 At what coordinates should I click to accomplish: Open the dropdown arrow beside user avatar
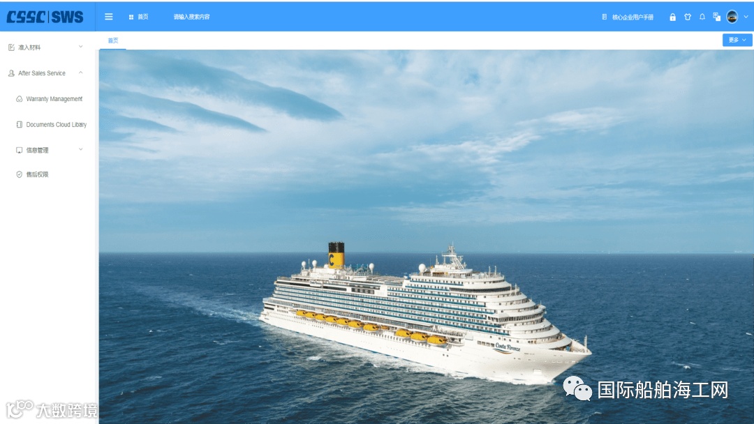[x=746, y=17]
